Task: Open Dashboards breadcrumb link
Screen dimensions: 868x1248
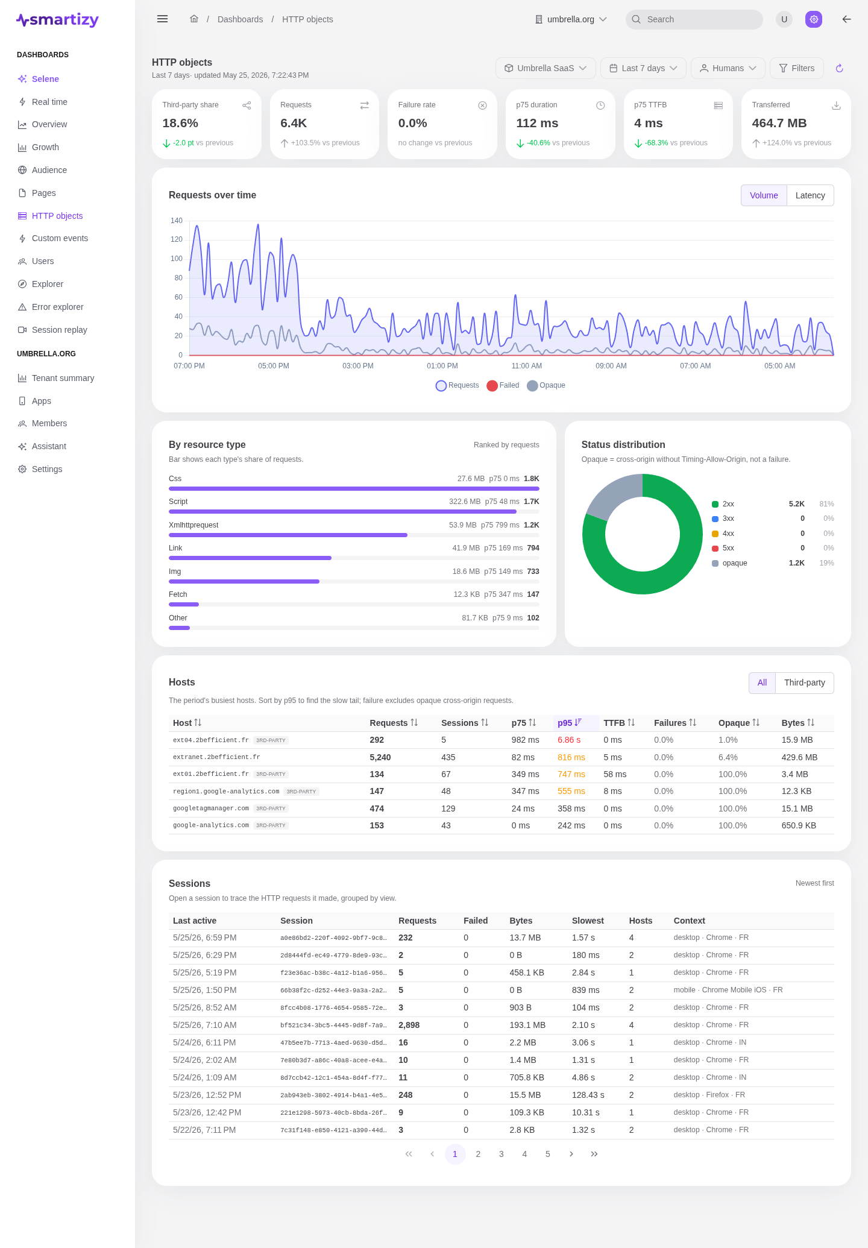Action: (x=240, y=19)
